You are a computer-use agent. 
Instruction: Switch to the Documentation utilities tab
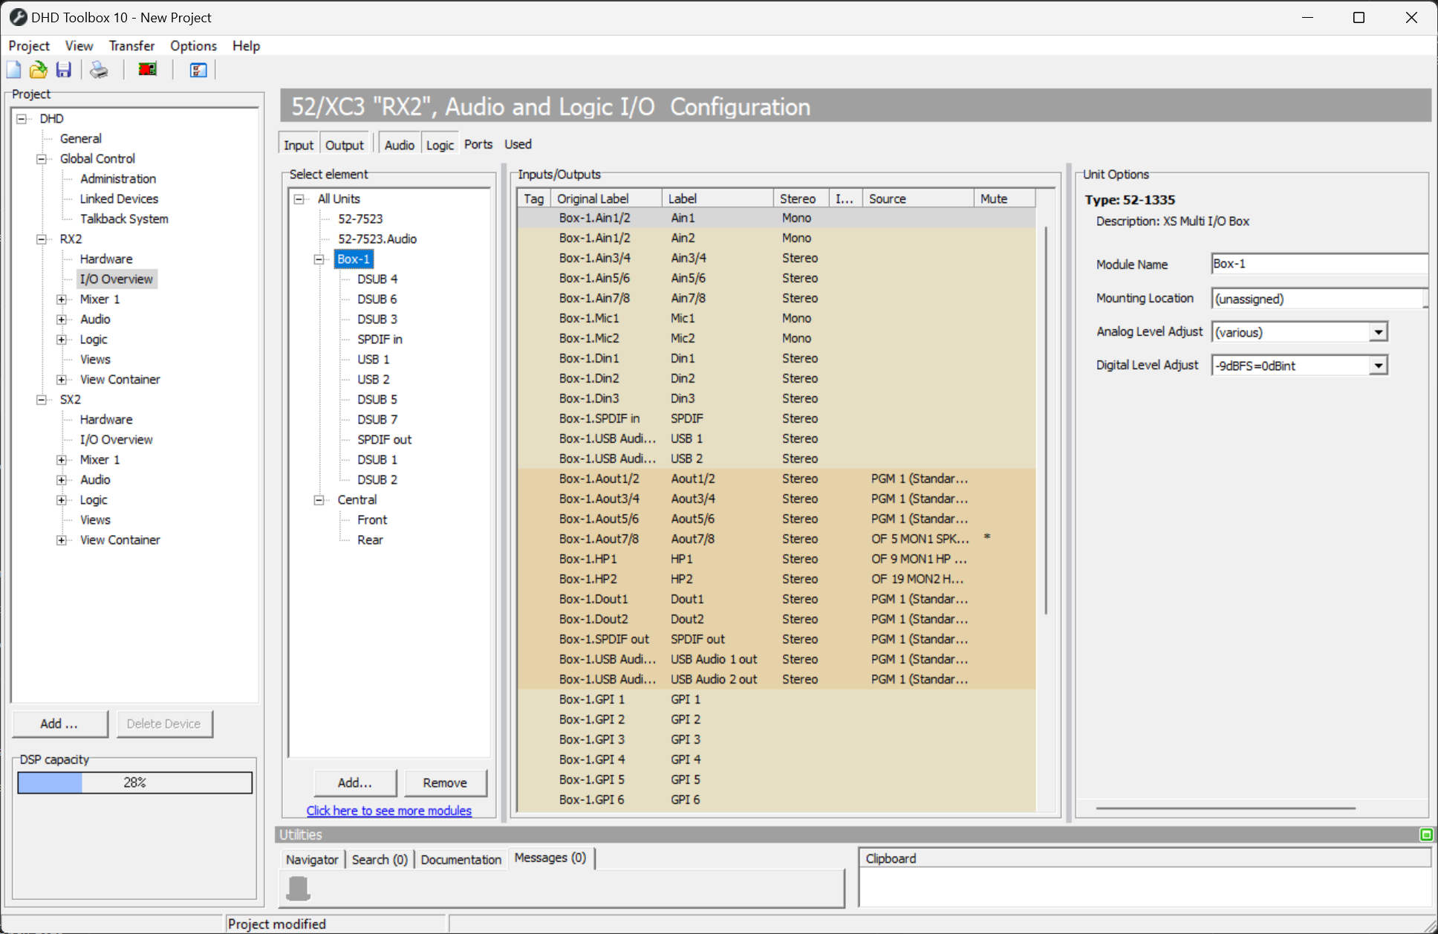coord(461,859)
